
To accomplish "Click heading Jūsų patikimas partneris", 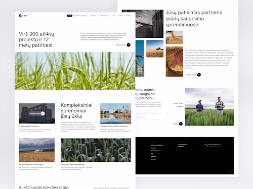I will tap(194, 19).
